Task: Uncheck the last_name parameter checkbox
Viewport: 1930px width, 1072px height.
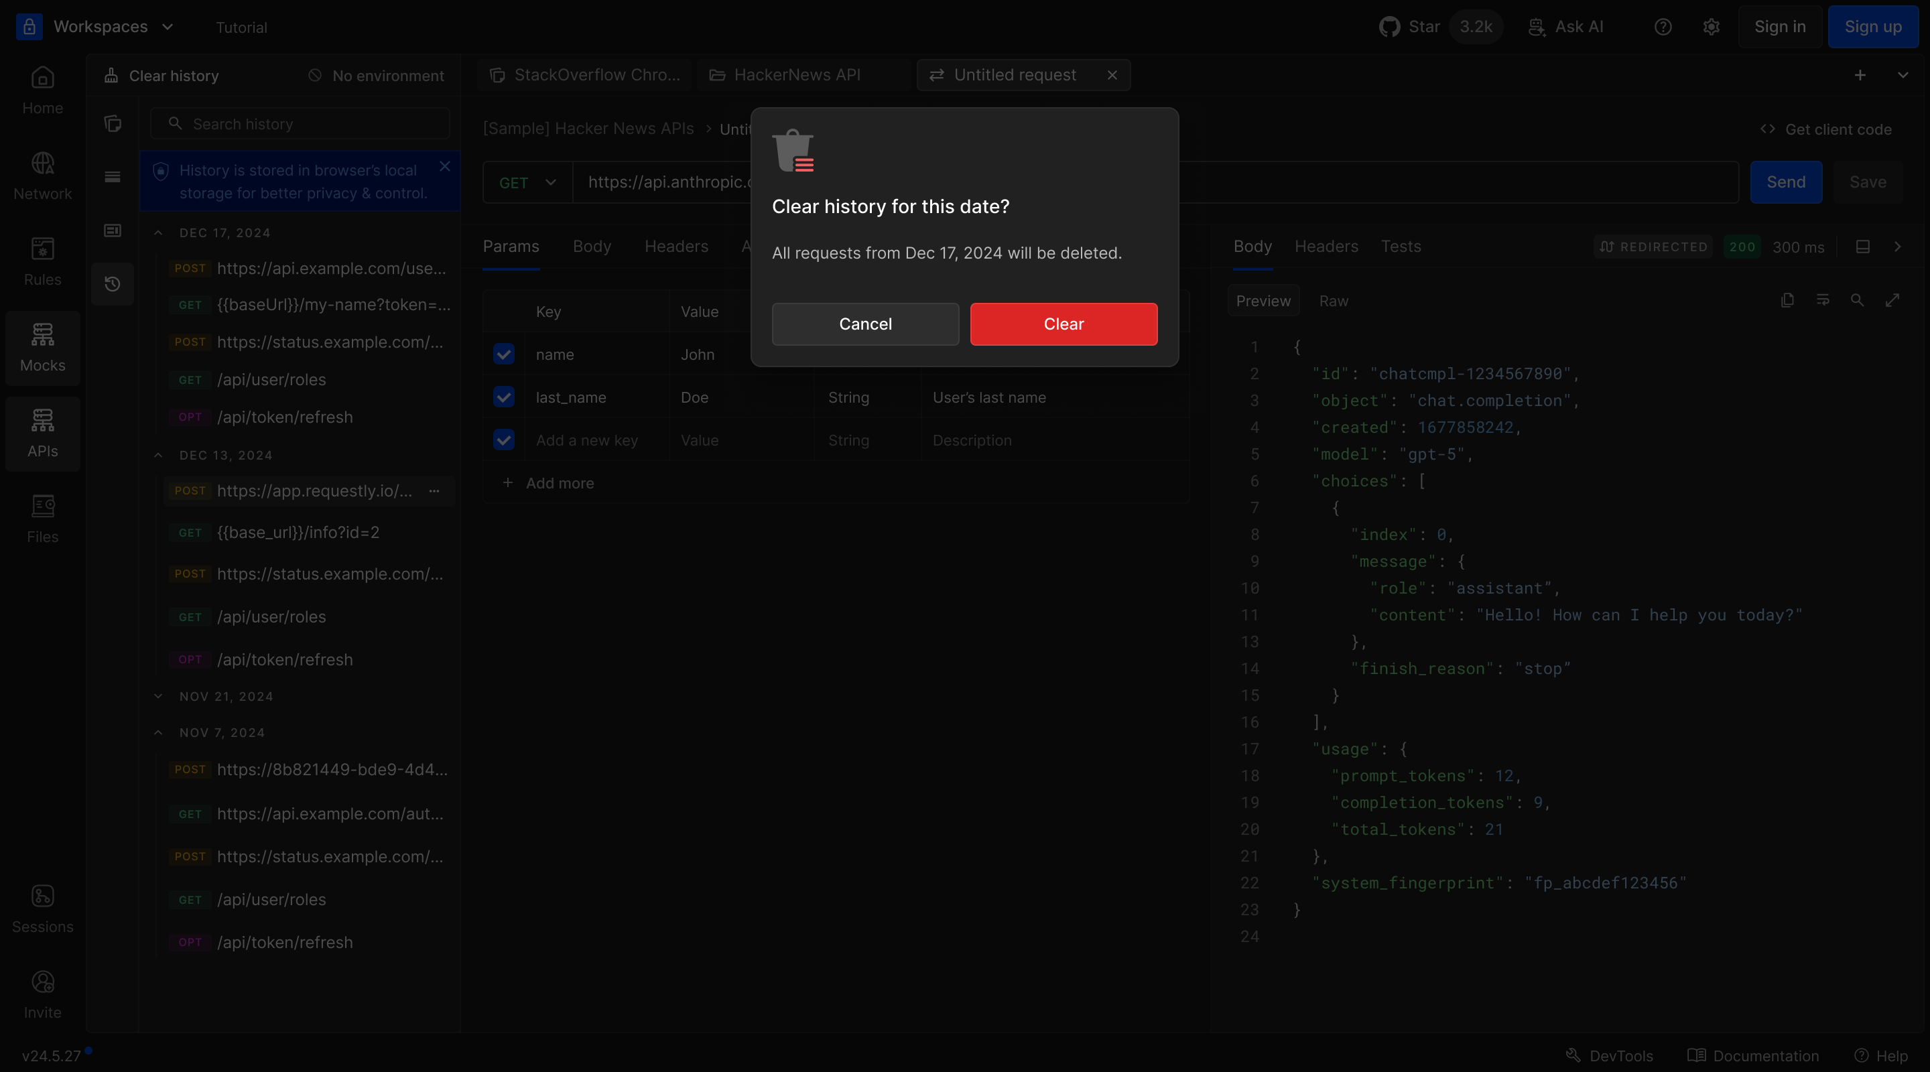Action: (x=504, y=397)
